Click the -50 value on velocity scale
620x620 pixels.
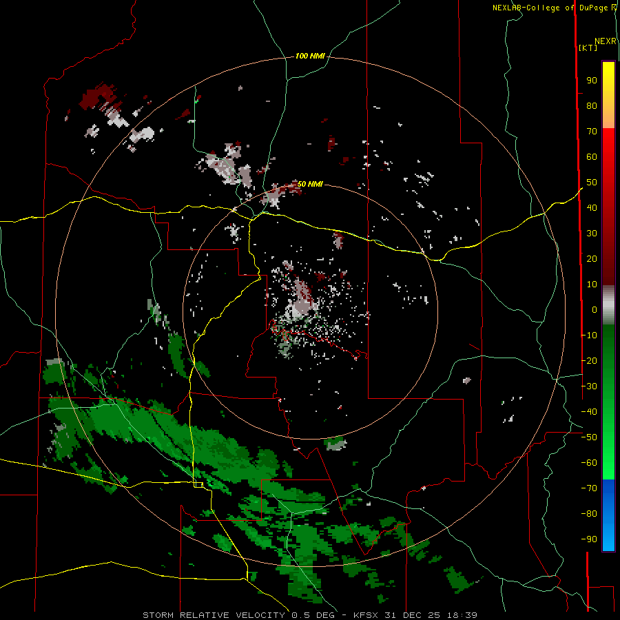[589, 437]
